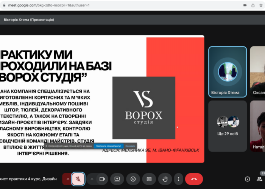Open the three-dot more options menu
The width and height of the screenshot is (265, 189).
pyautogui.click(x=178, y=179)
